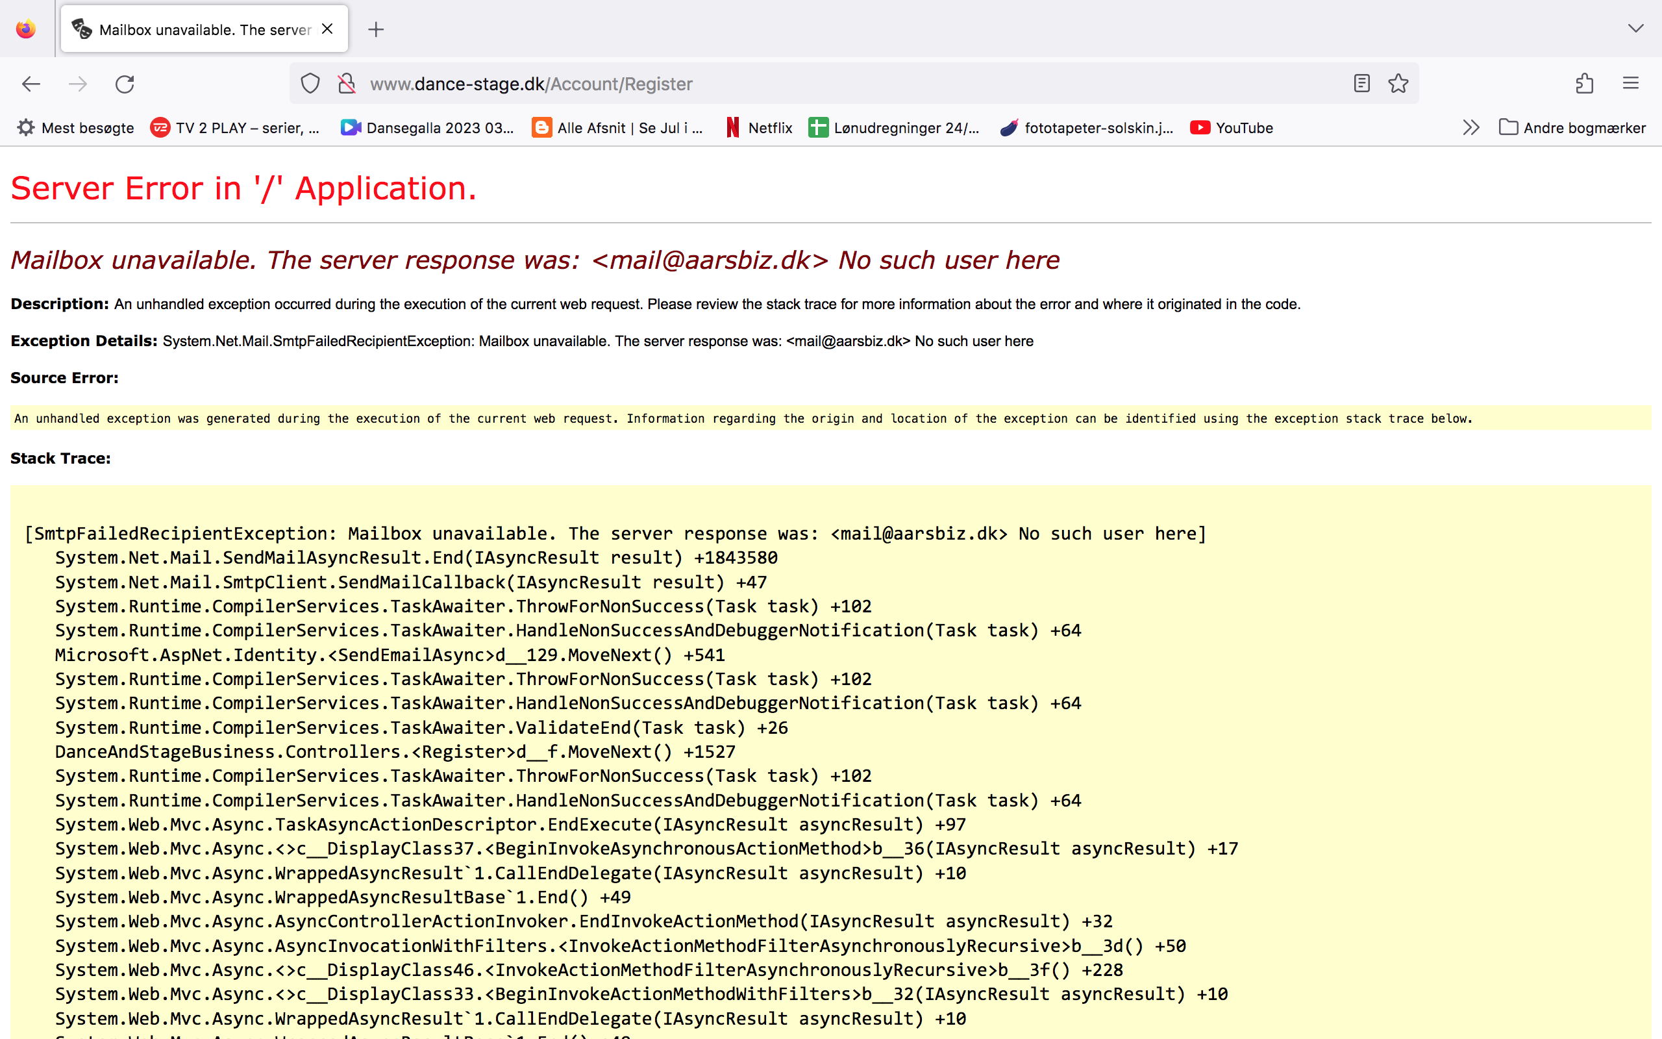1662x1039 pixels.
Task: Click the SmtpFailedRecipientException bracketed stack header
Action: coord(615,534)
